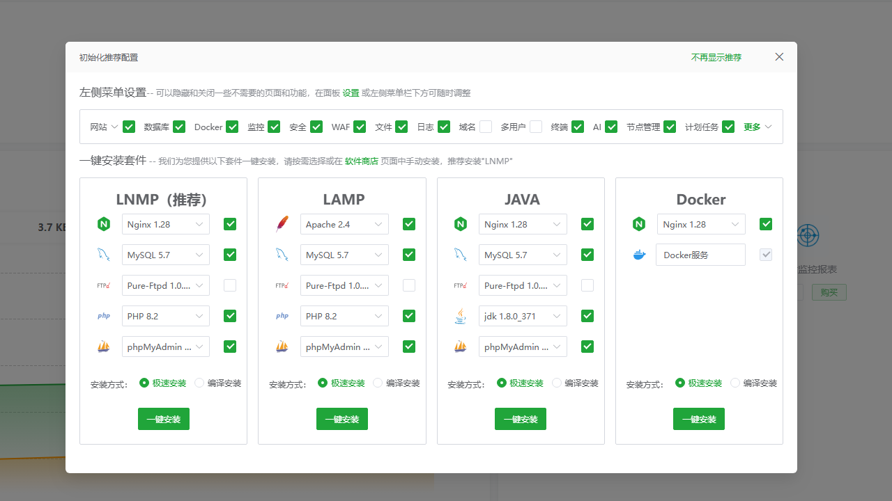Uncheck the jdk 1.8.0_371 checkbox
This screenshot has height=501, width=892.
[587, 316]
